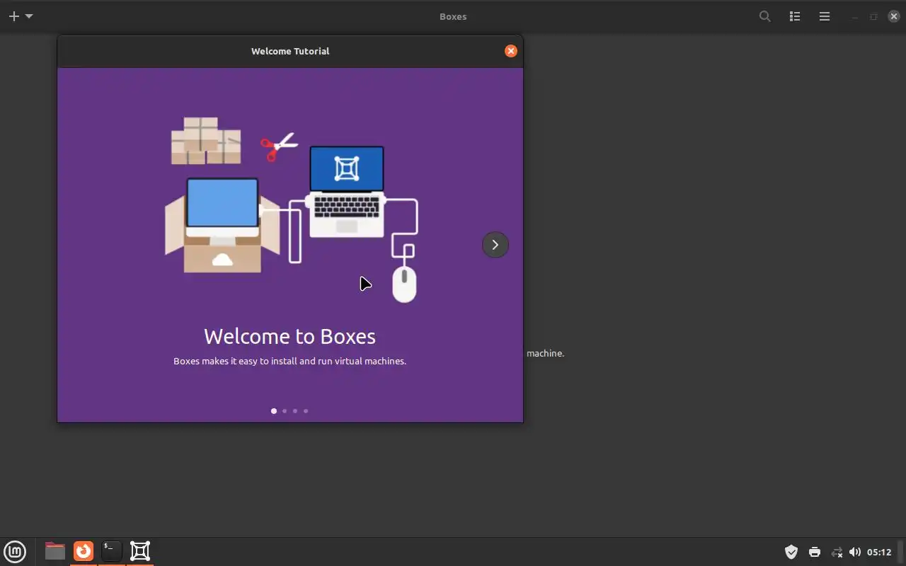Close the Boxes main window
The height and width of the screenshot is (566, 906).
click(x=893, y=16)
